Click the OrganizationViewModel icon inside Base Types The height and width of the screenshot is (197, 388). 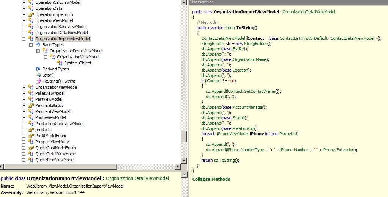tap(52, 57)
